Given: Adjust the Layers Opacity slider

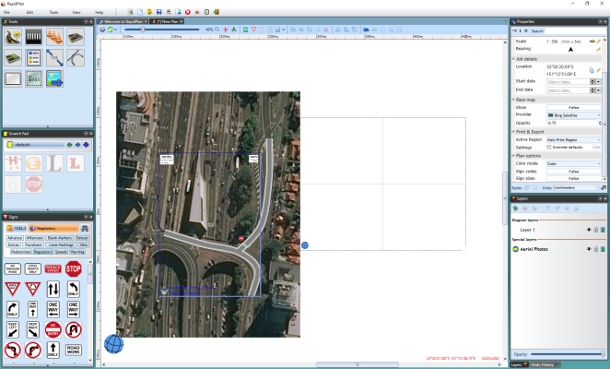Looking at the screenshot, I should click(568, 354).
